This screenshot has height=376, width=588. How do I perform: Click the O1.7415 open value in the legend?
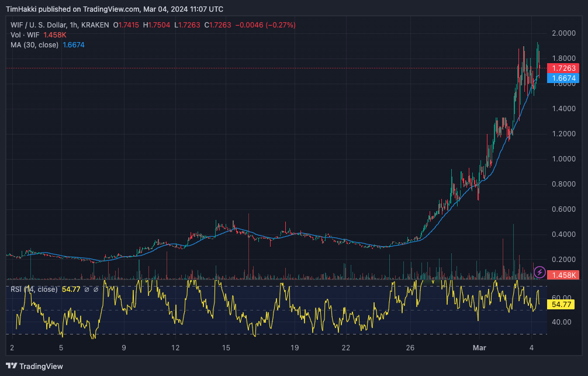[125, 25]
